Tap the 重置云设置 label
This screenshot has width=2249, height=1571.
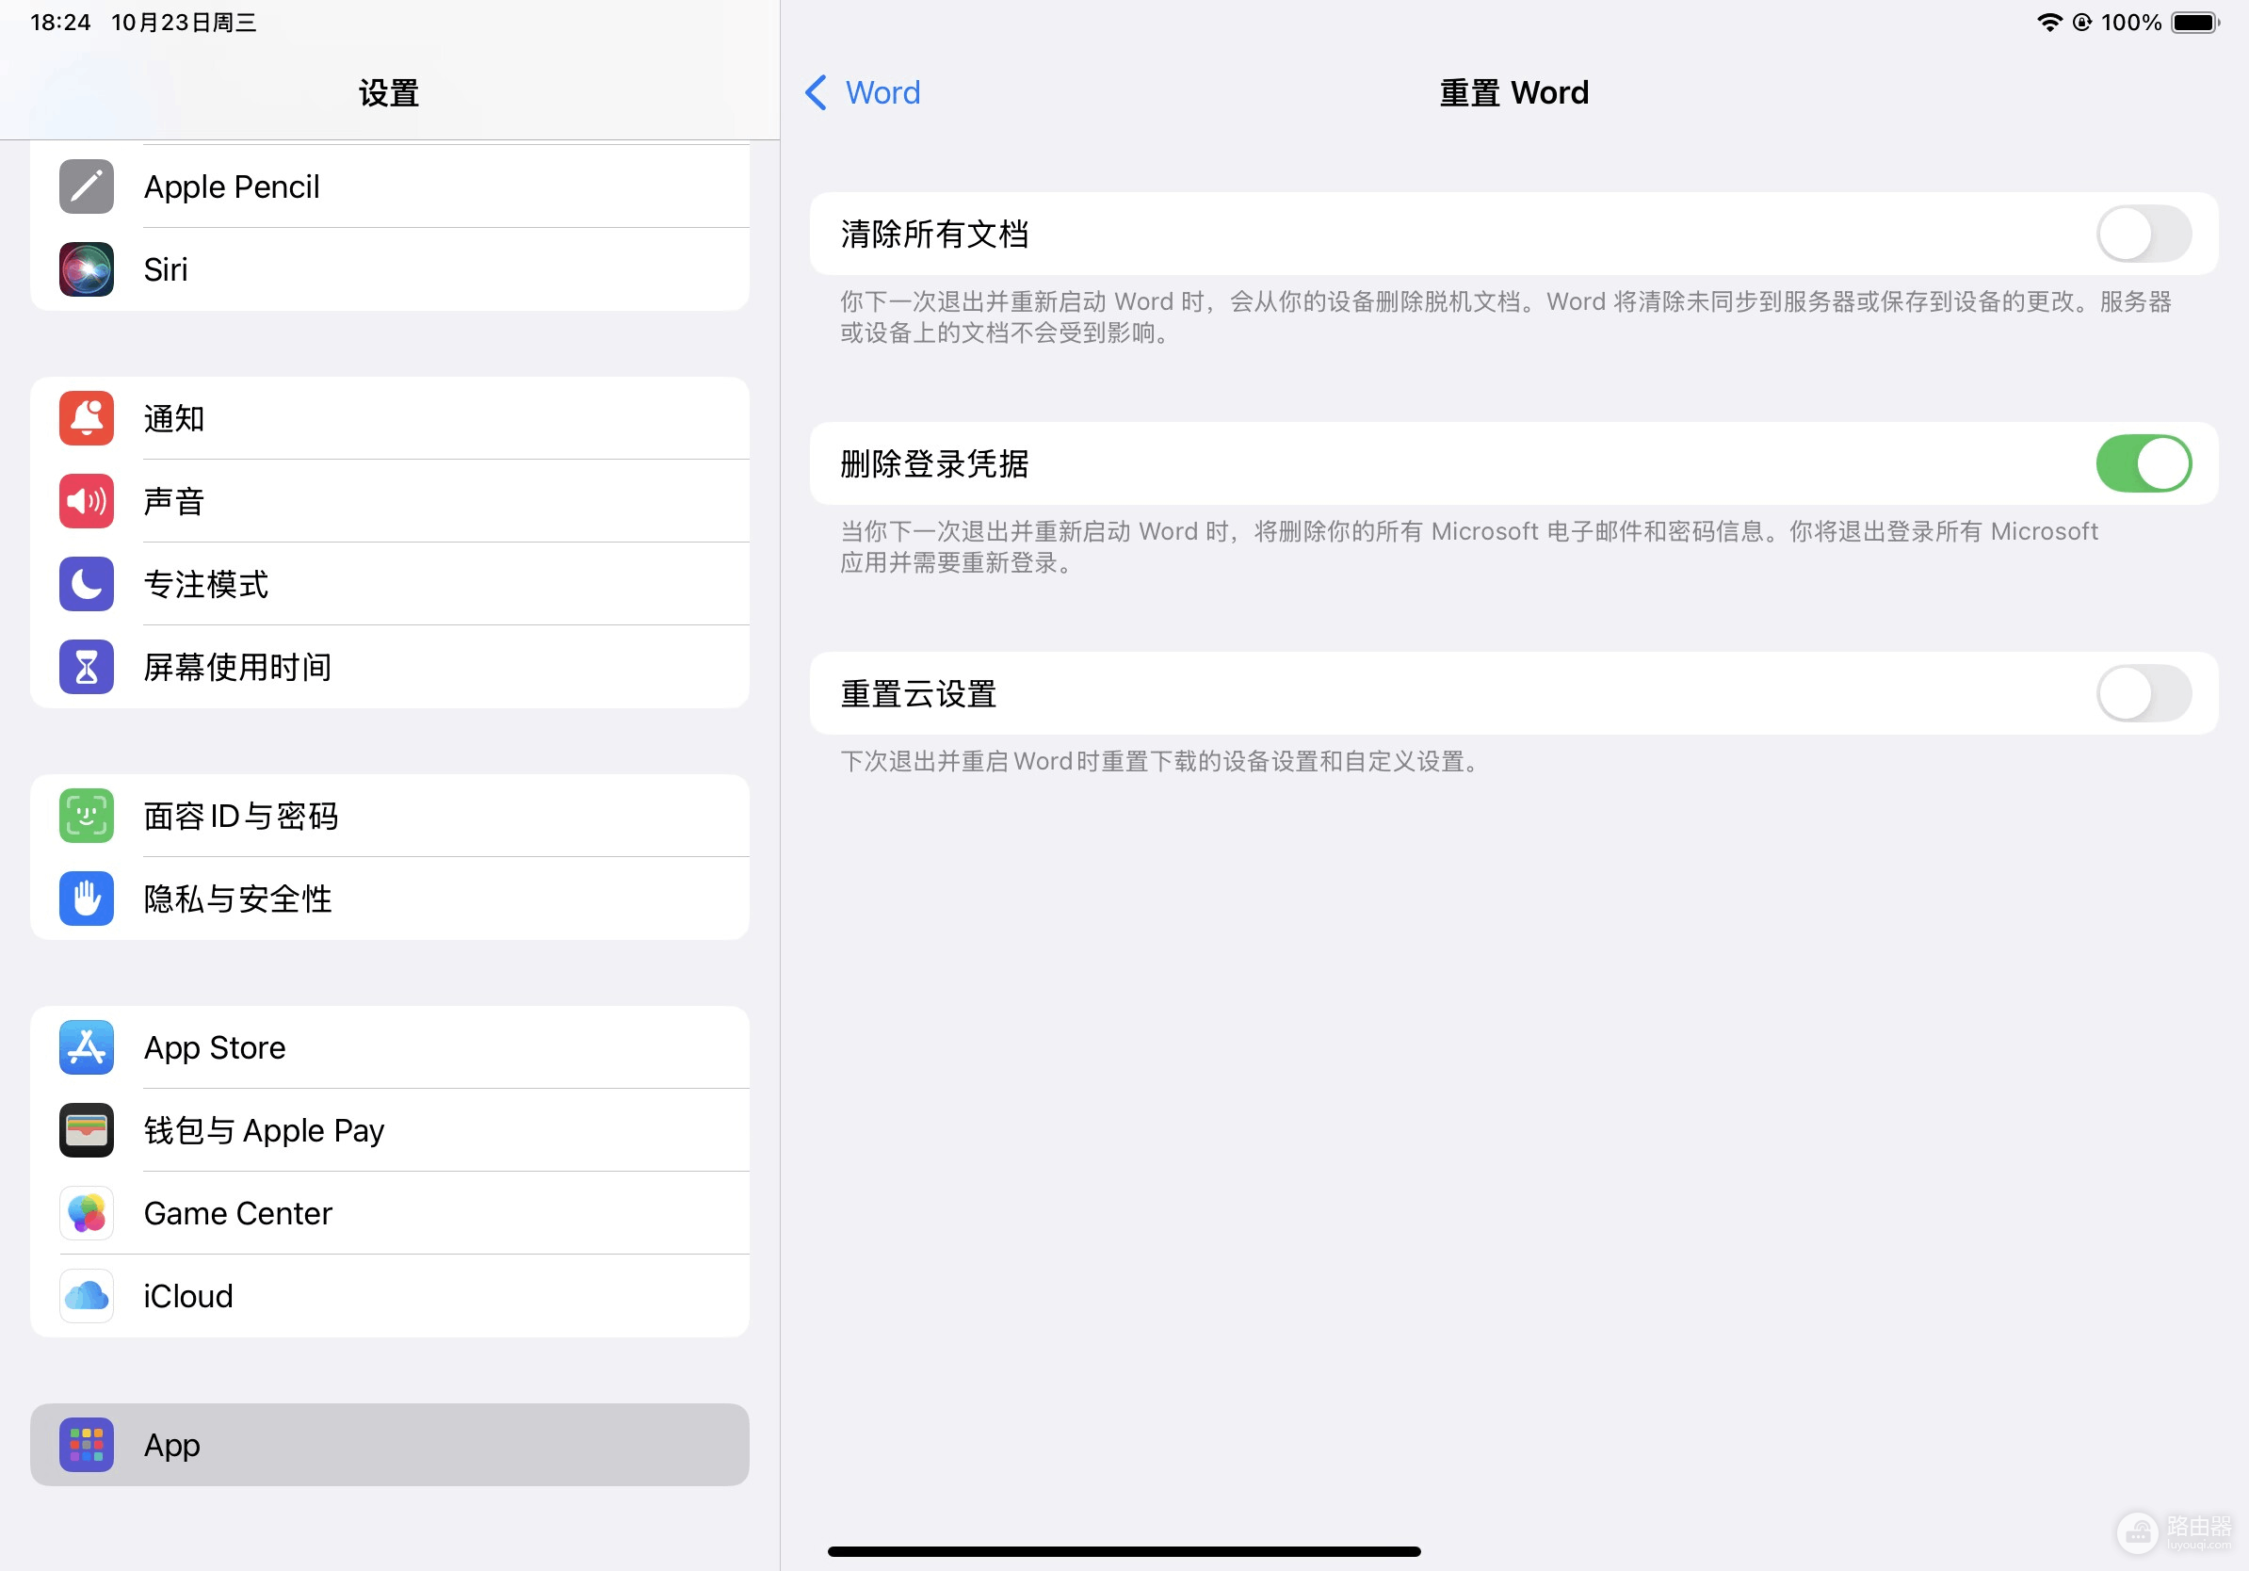click(x=919, y=693)
